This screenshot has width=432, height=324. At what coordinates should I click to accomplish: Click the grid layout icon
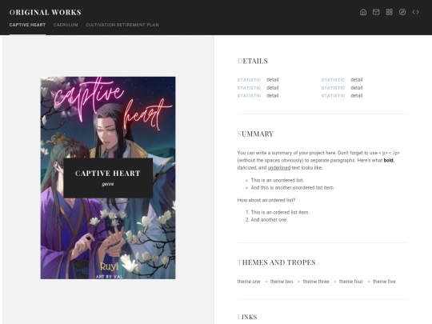[x=389, y=12]
